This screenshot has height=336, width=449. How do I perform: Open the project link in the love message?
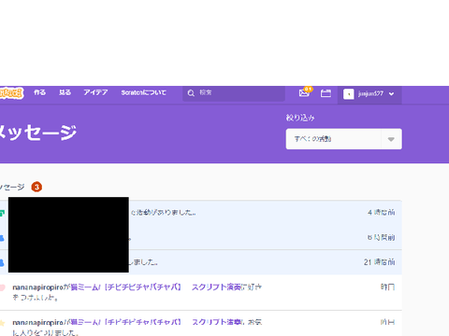[x=157, y=287]
